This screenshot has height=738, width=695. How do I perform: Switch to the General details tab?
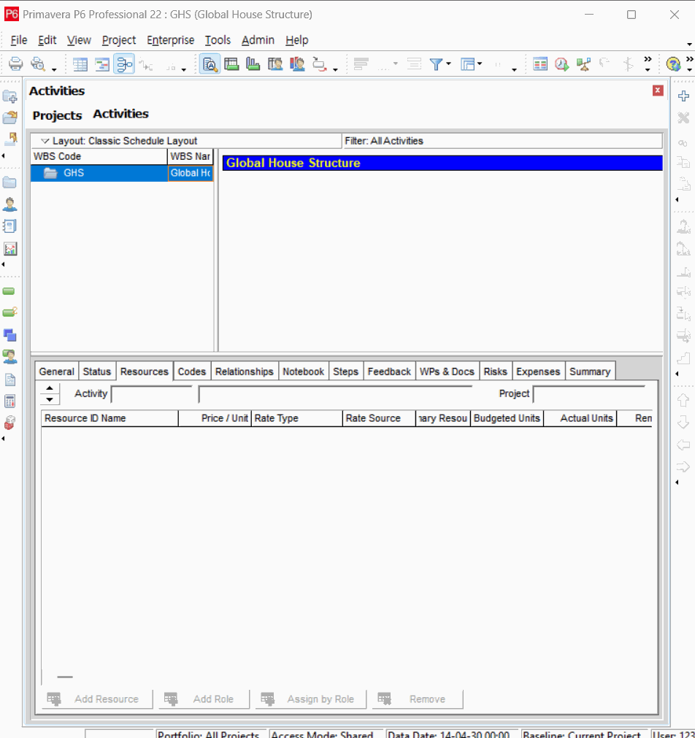56,372
